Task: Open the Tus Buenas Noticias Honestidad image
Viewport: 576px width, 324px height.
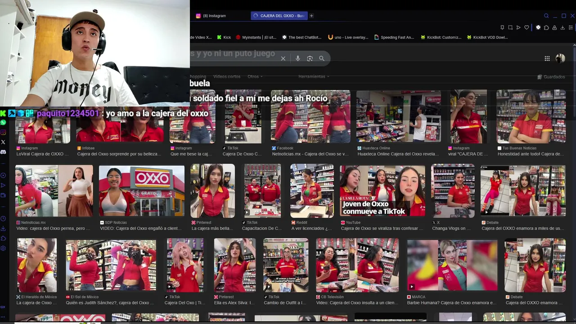Action: coord(531,117)
